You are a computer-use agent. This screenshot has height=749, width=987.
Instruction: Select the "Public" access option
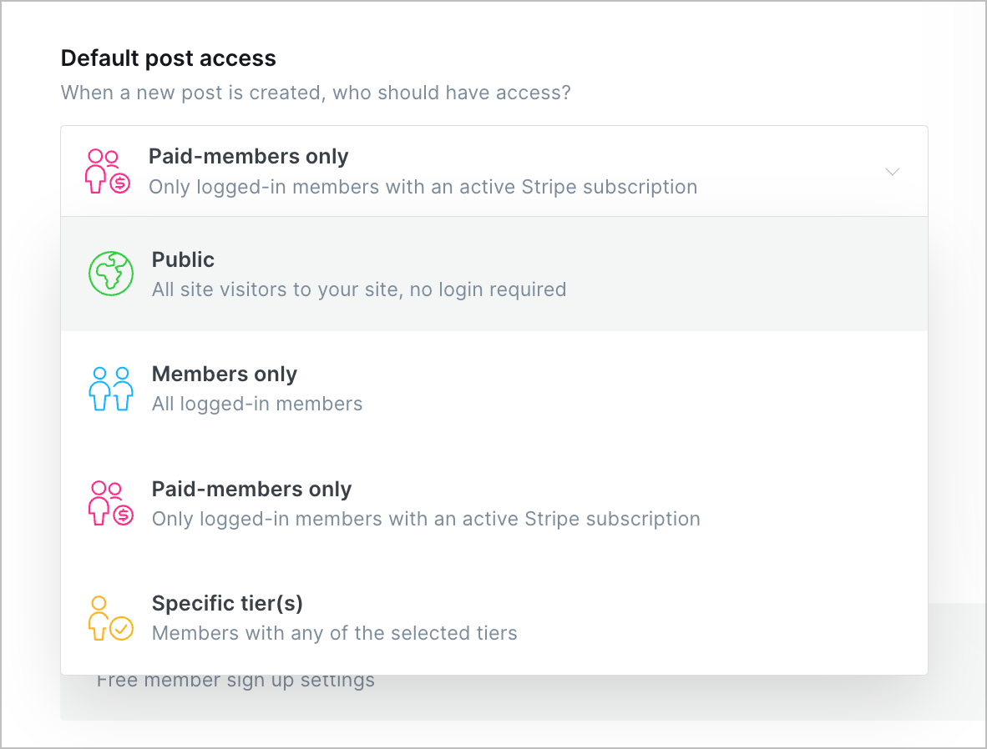pos(183,260)
